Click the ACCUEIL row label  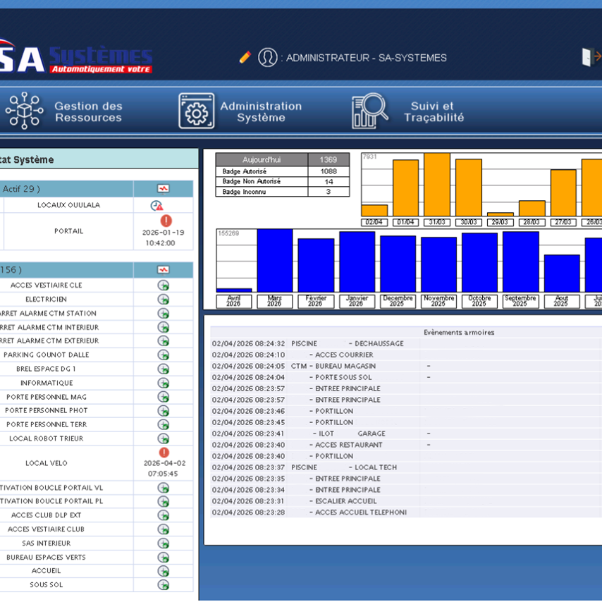[x=47, y=571]
